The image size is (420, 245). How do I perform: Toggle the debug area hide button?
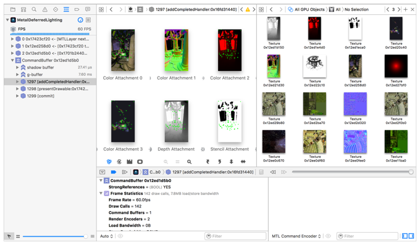pyautogui.click(x=103, y=172)
